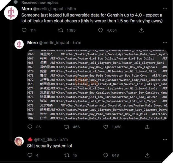Like the image tweet with 1,458 likes
Screen dimensions: 173x163
tap(106, 127)
